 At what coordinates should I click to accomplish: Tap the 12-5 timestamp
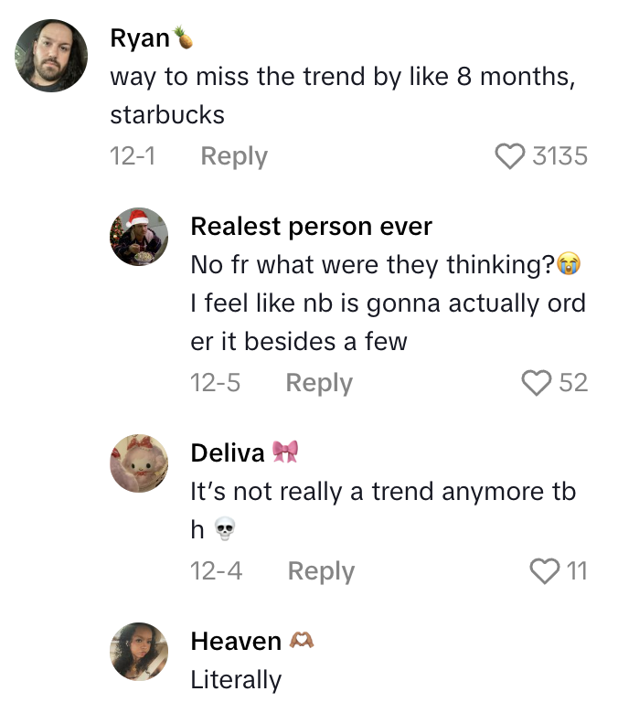click(x=215, y=382)
